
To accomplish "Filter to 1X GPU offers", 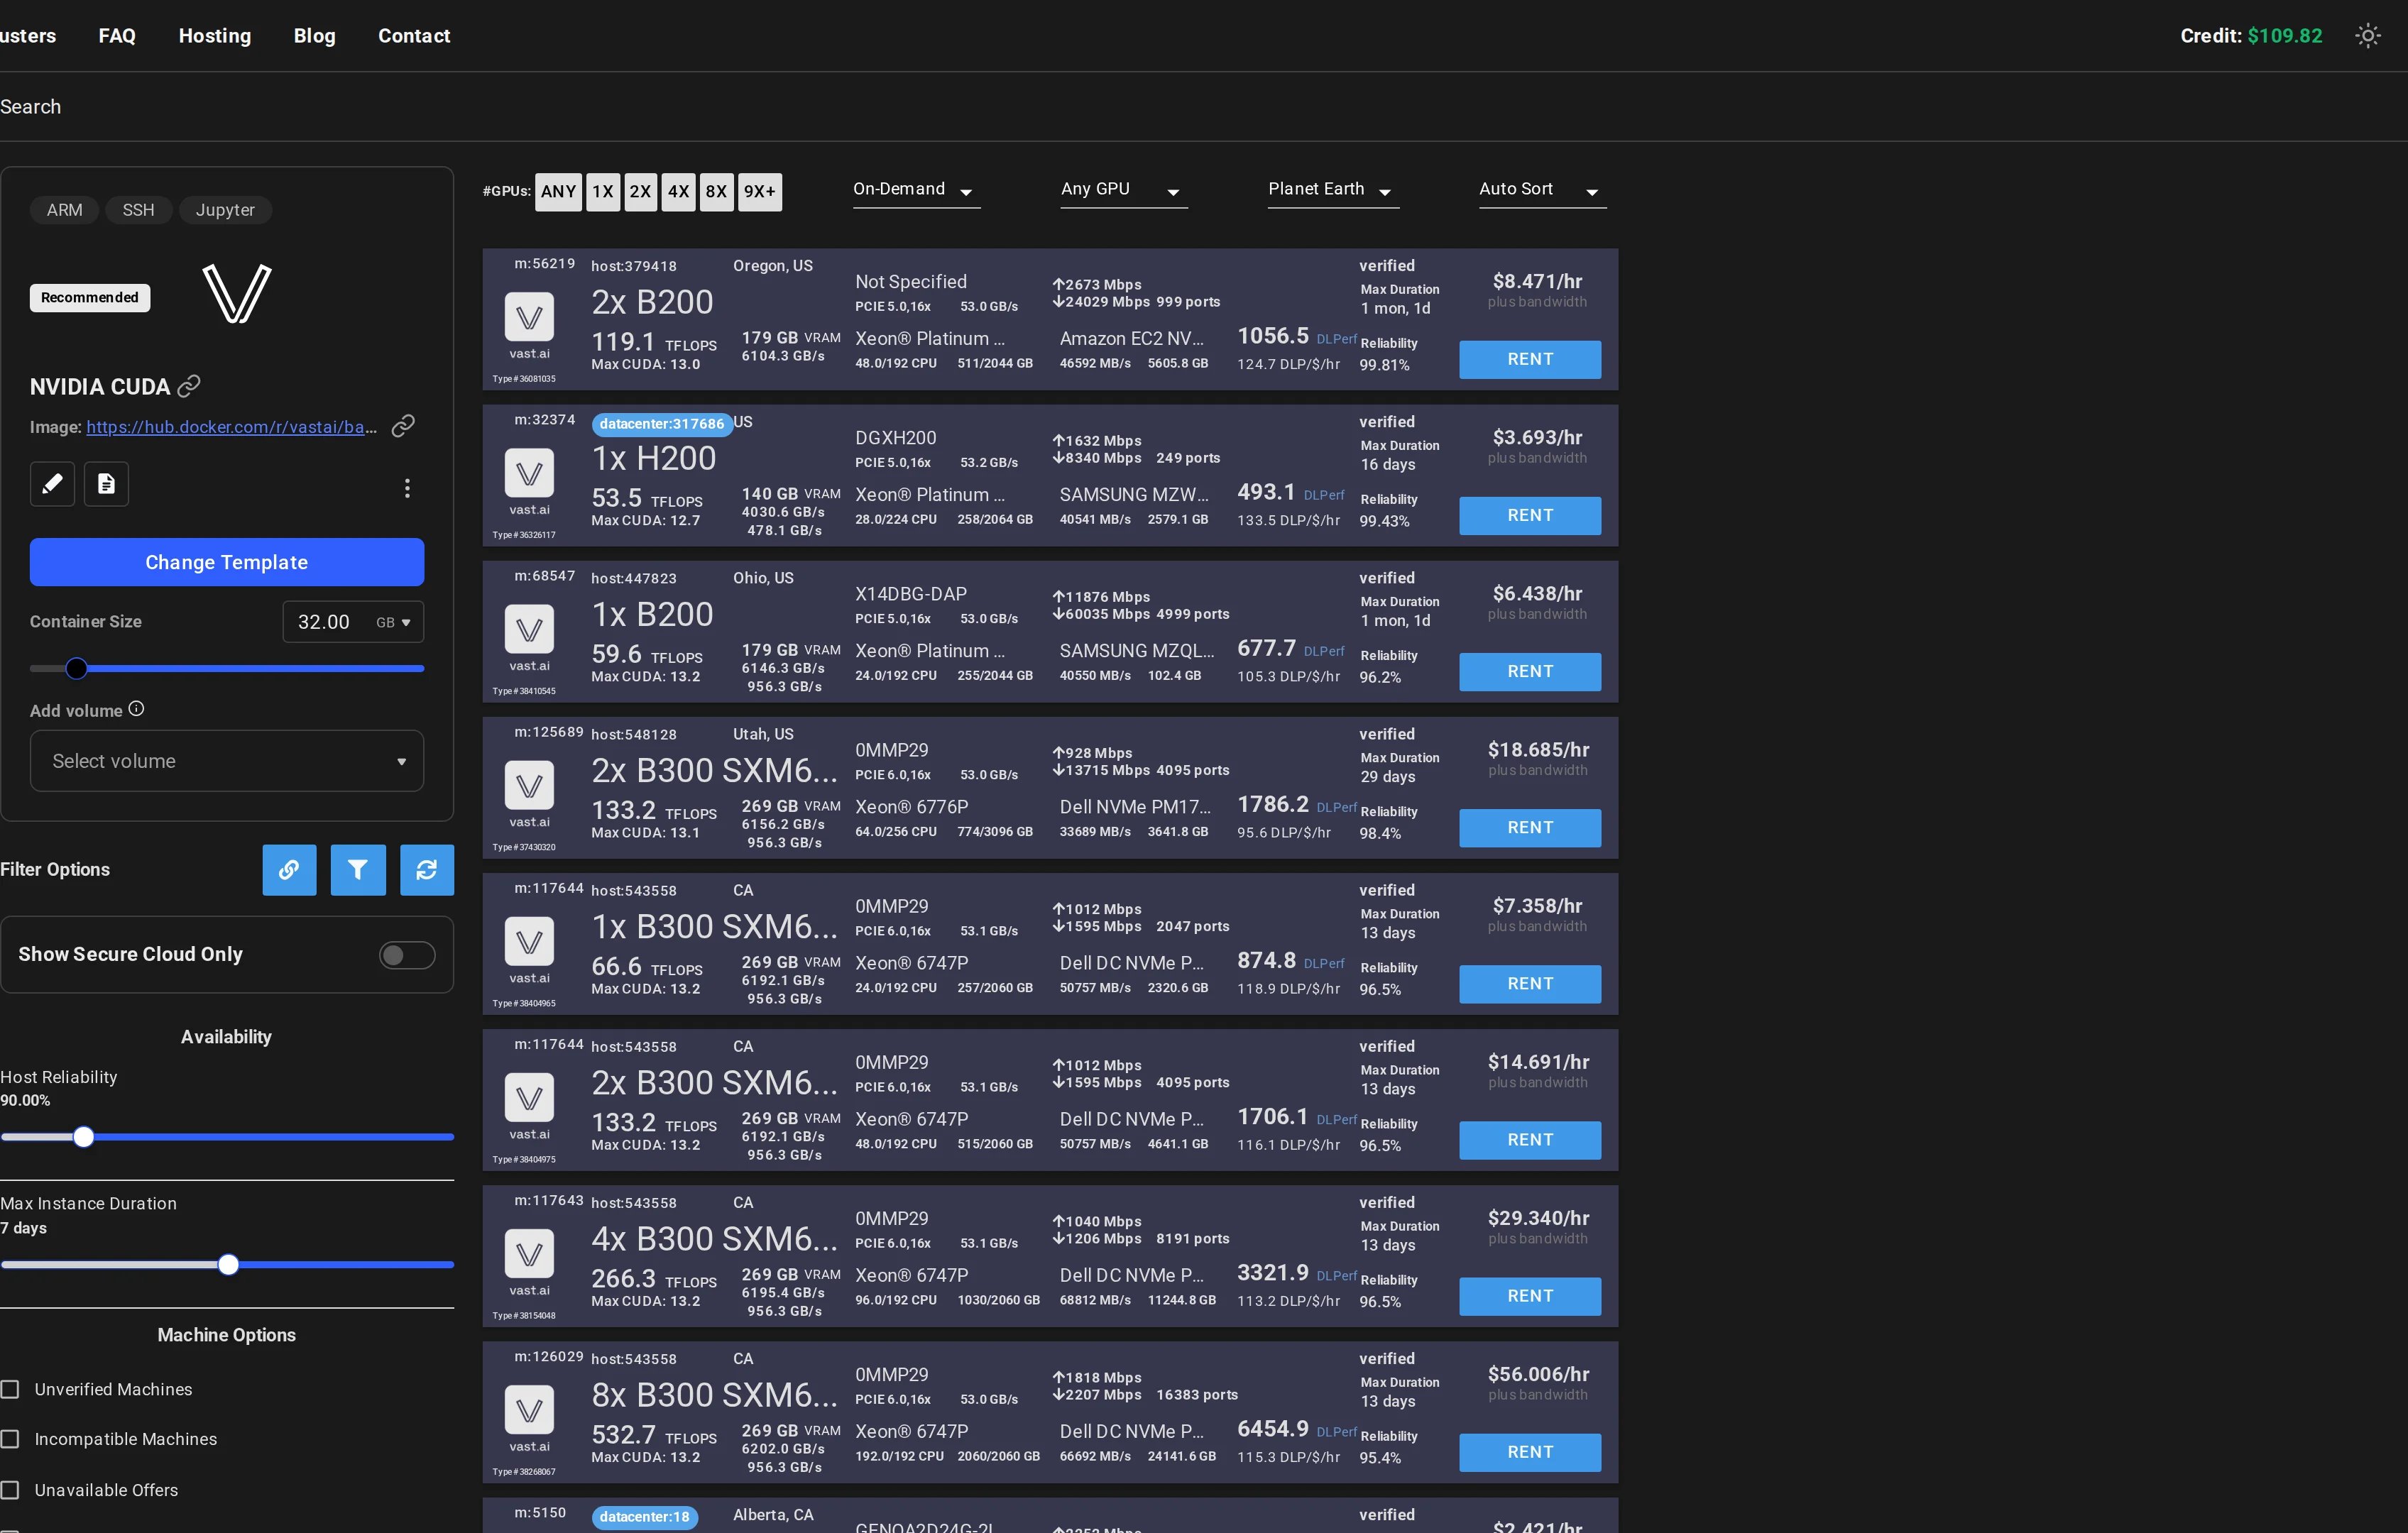I will (602, 192).
